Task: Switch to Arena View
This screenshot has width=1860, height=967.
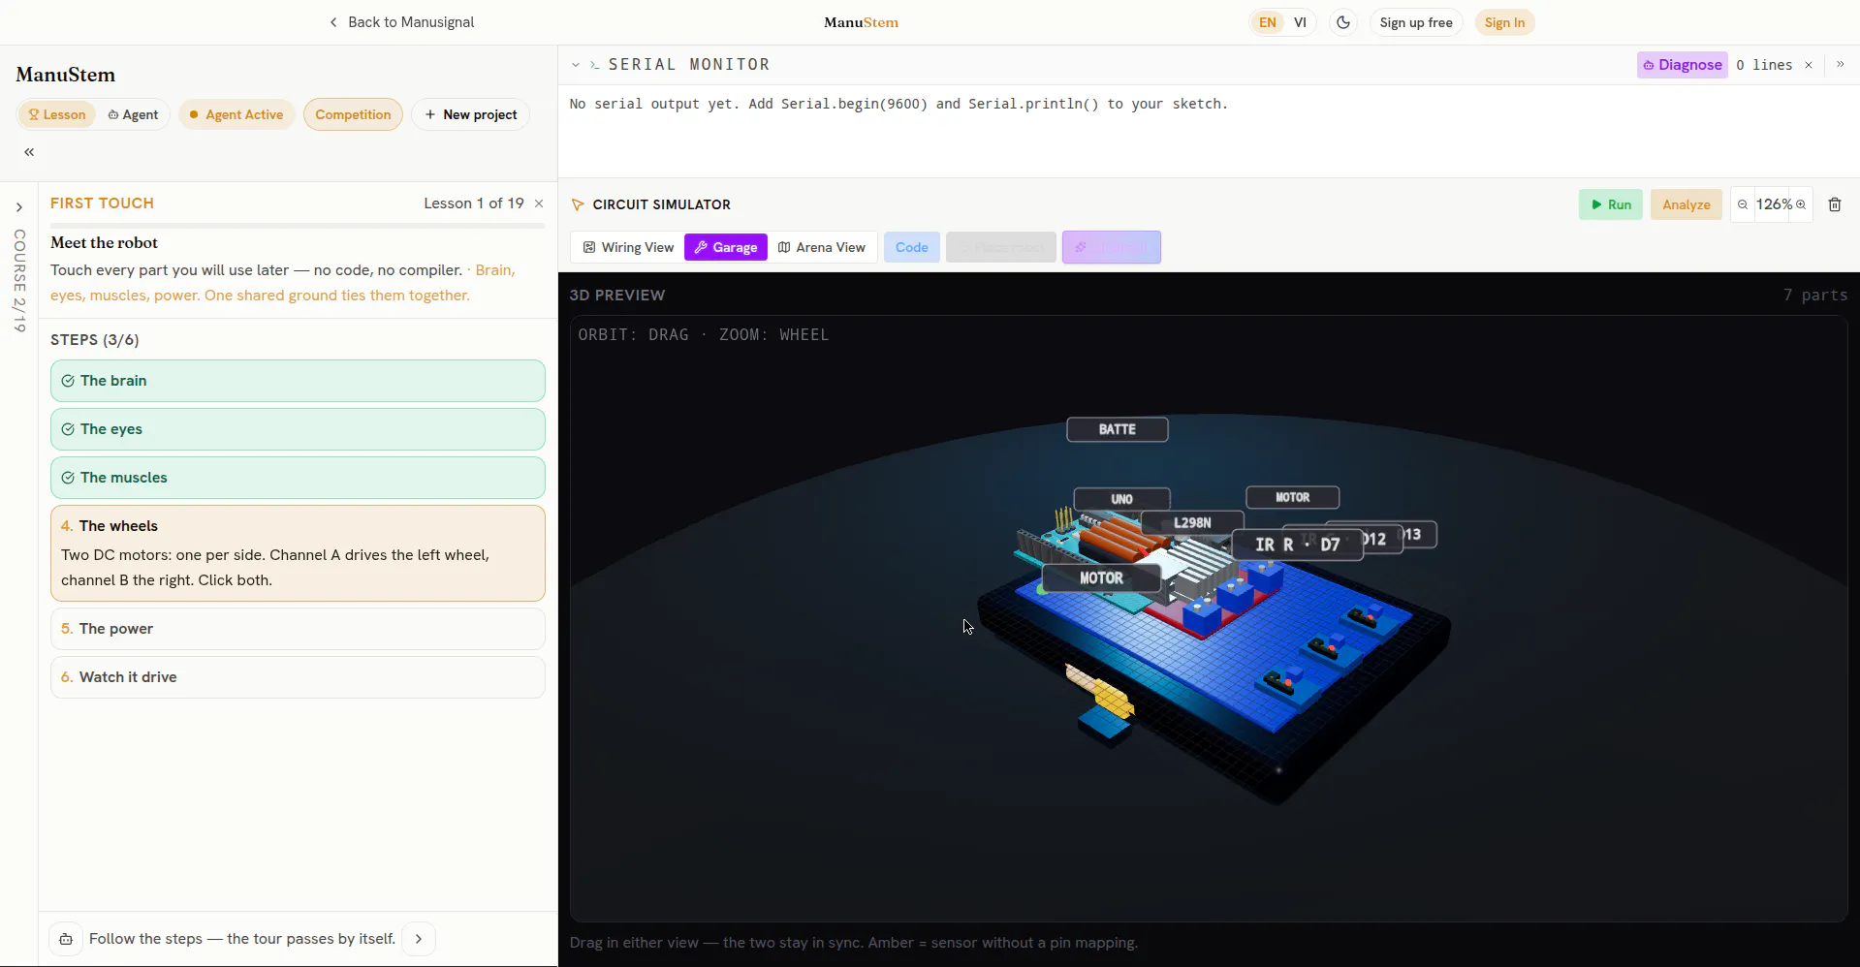Action: pyautogui.click(x=822, y=247)
